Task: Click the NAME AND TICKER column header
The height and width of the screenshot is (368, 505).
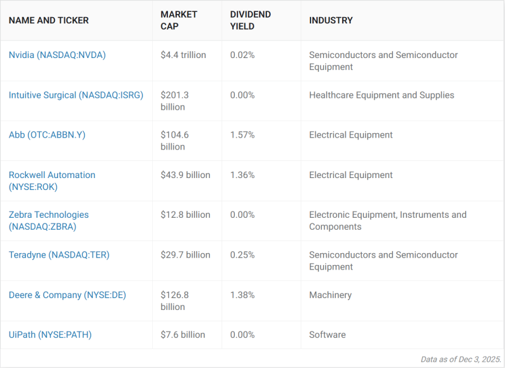Action: coord(49,20)
